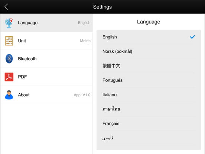Select Norsk (bokmål) language
205x154 pixels.
click(149, 51)
